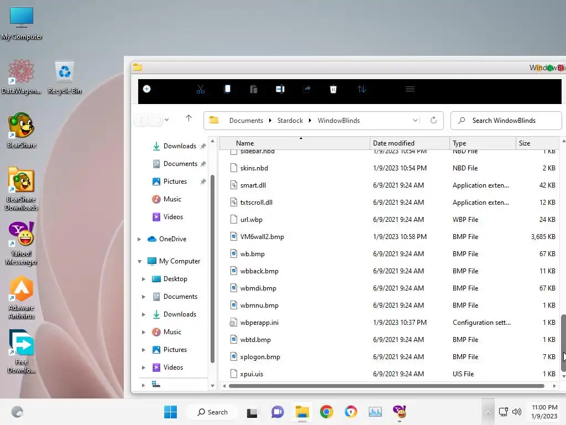Click the New item plus icon
Image resolution: width=566 pixels, height=425 pixels.
(146, 89)
